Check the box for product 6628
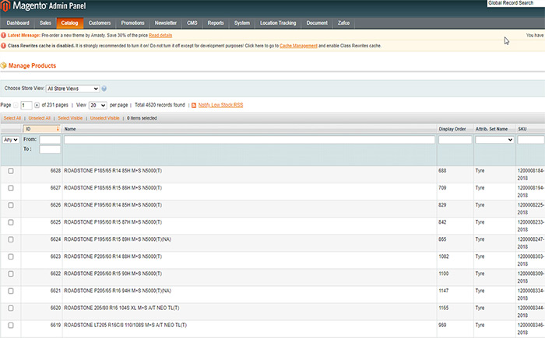Viewport: 545px width, 338px height. pyautogui.click(x=11, y=171)
